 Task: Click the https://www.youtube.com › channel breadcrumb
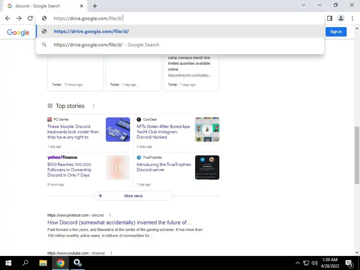click(x=76, y=253)
